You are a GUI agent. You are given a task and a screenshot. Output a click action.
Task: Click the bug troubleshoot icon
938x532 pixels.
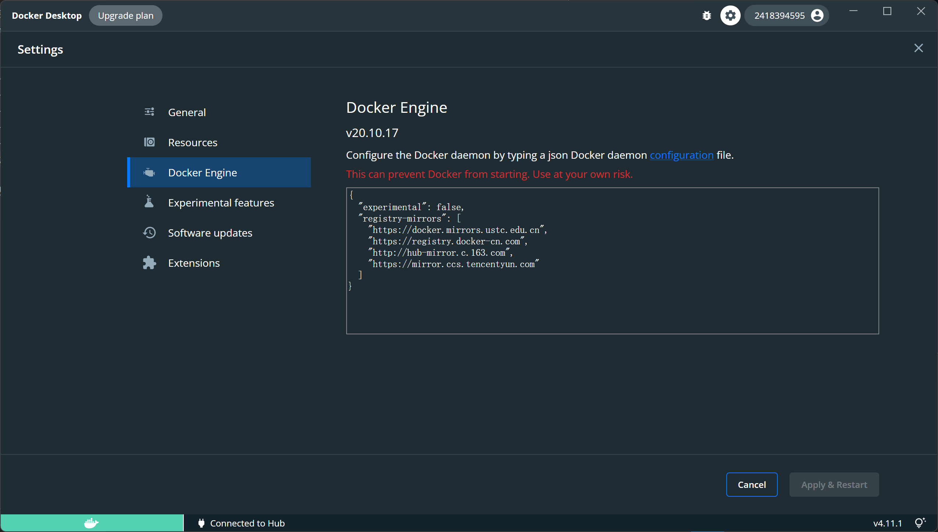tap(706, 15)
